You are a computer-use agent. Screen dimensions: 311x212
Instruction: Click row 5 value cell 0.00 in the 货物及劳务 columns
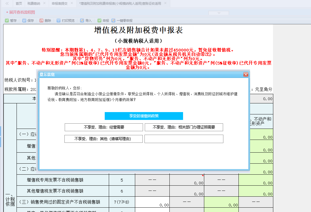[187, 180]
